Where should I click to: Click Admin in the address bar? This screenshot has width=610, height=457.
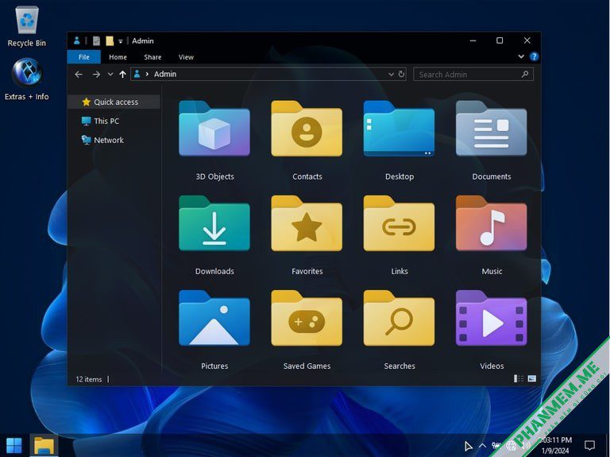[x=165, y=74]
